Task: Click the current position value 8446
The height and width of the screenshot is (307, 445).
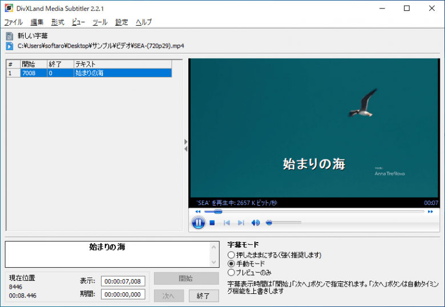Action: point(15,287)
